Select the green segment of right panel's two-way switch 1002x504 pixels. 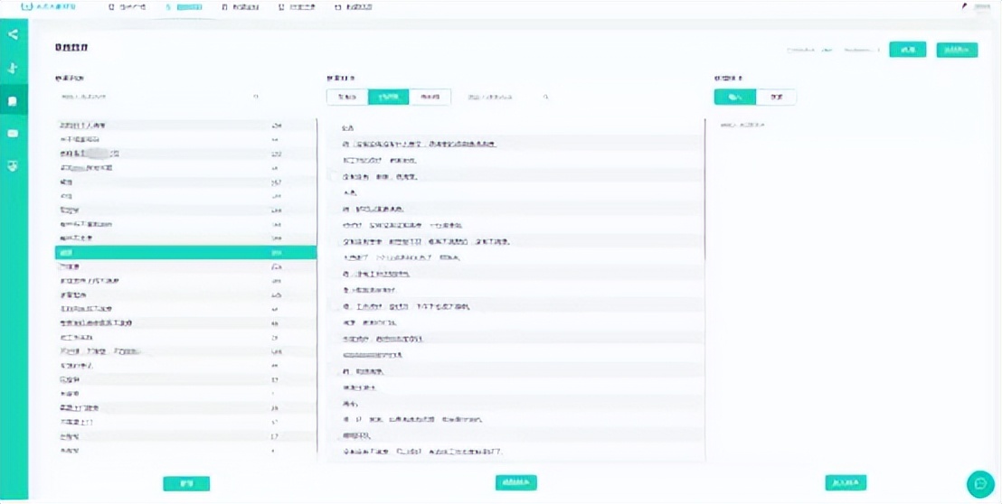point(735,97)
